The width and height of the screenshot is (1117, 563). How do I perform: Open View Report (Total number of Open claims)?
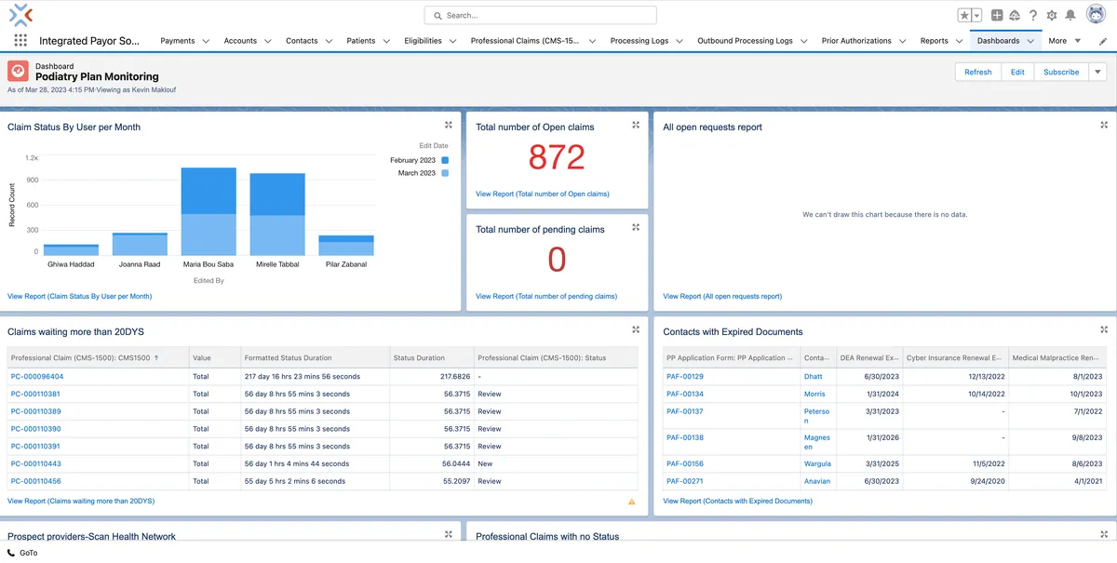(542, 194)
